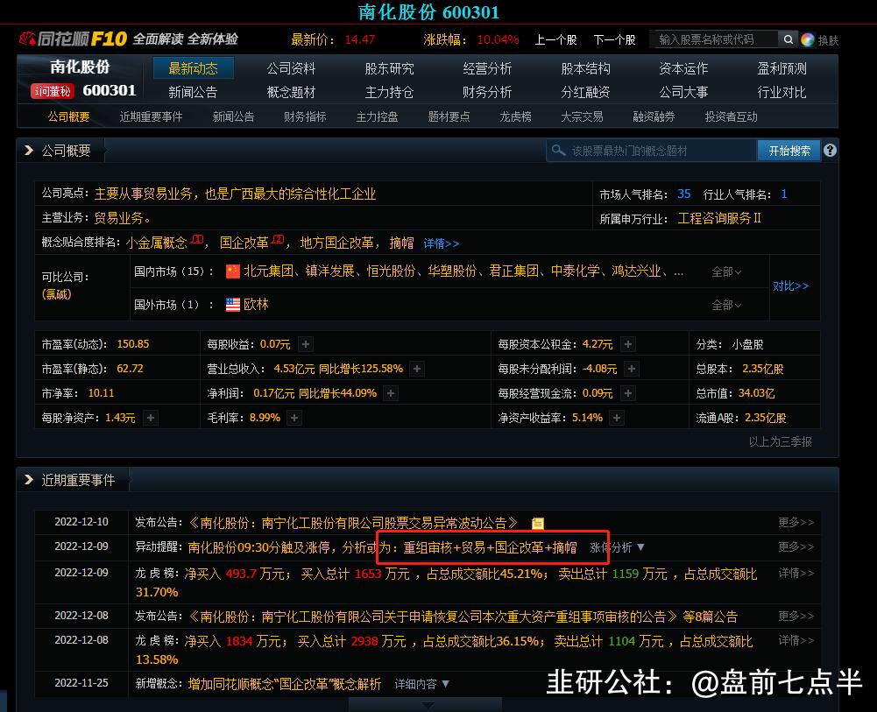
Task: Open announcement document icon on 2022-12-10 row
Action: click(538, 522)
